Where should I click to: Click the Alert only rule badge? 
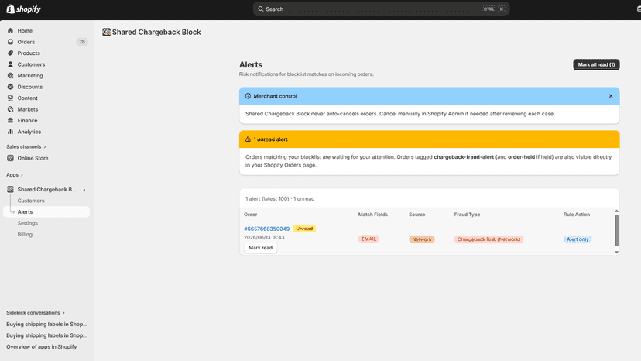[x=578, y=239]
